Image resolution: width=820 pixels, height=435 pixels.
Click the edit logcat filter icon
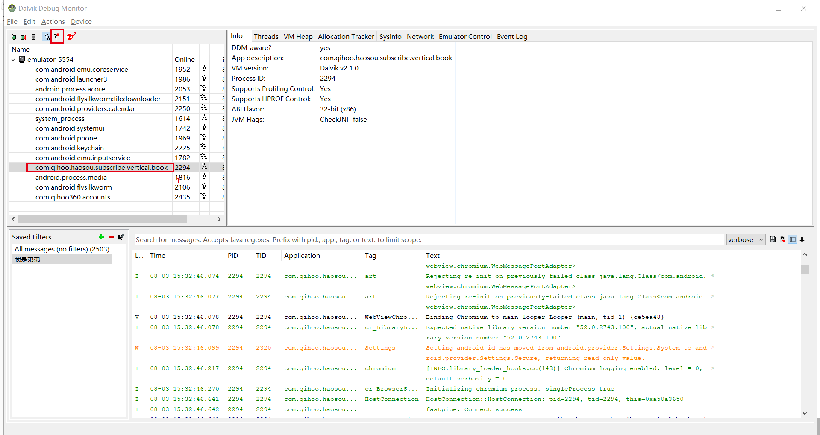click(121, 237)
